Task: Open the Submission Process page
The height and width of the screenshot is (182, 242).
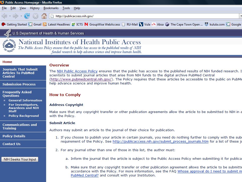Action: (x=19, y=84)
